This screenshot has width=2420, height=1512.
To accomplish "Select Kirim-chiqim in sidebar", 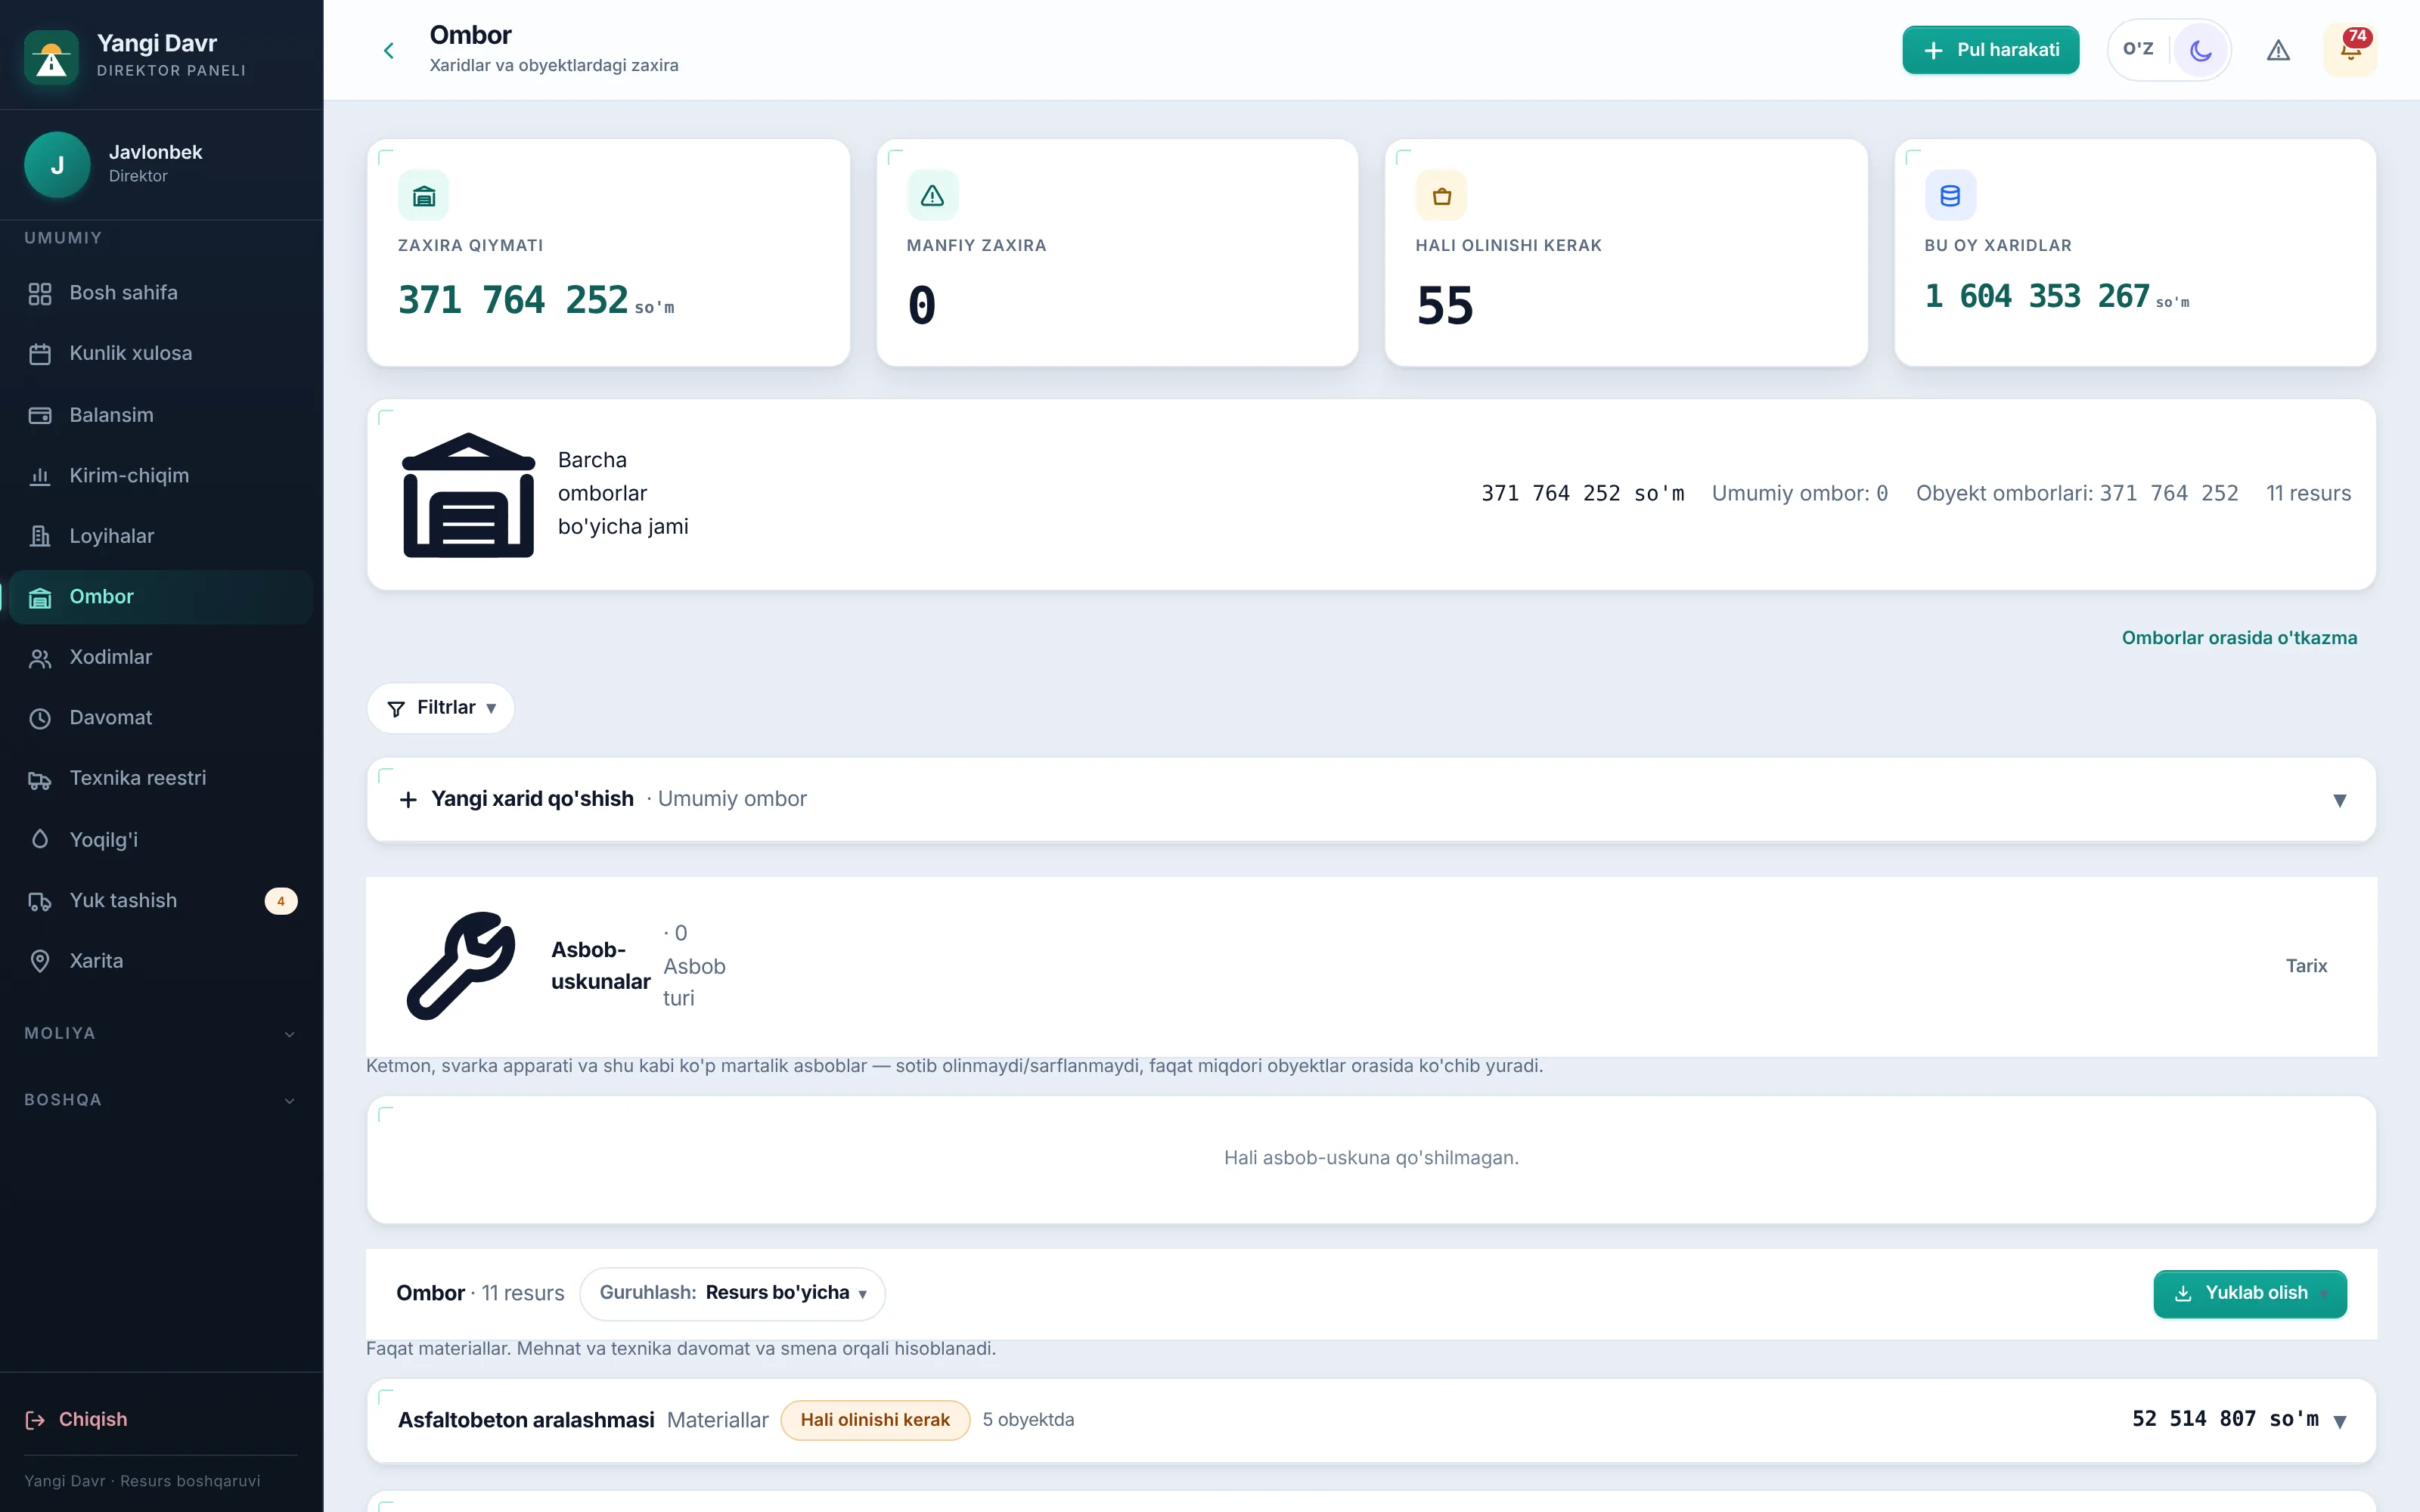I will [161, 476].
